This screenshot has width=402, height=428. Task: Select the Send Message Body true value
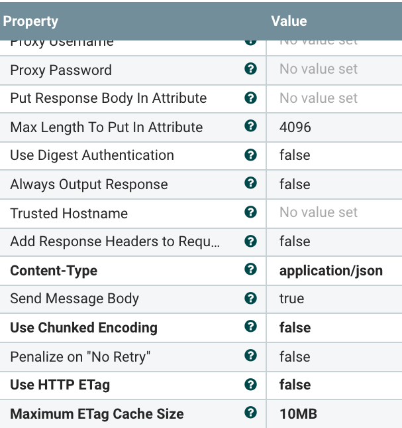coord(291,299)
